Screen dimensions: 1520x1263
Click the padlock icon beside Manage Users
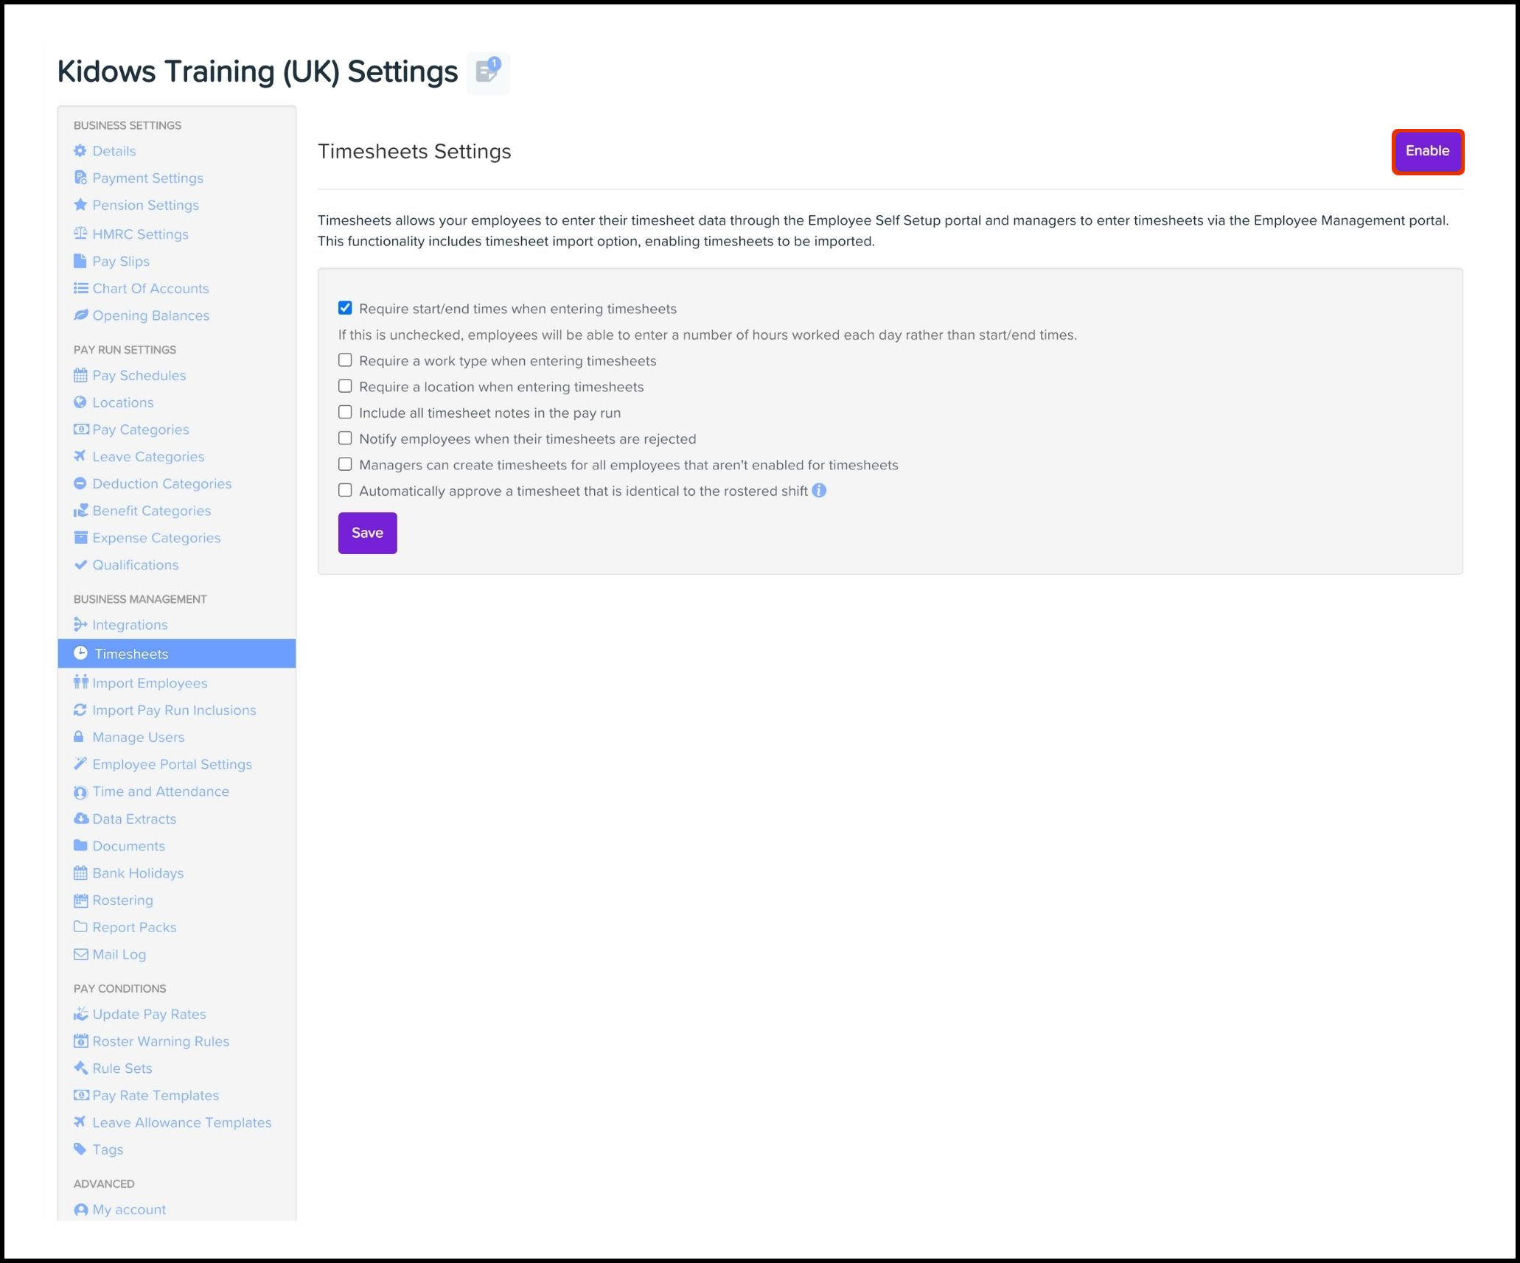(79, 737)
